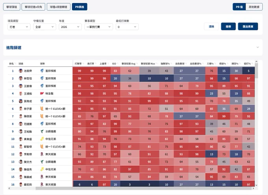Sort by 強擊球% sort icon
This screenshot has height=195, width=268.
tap(171, 64)
